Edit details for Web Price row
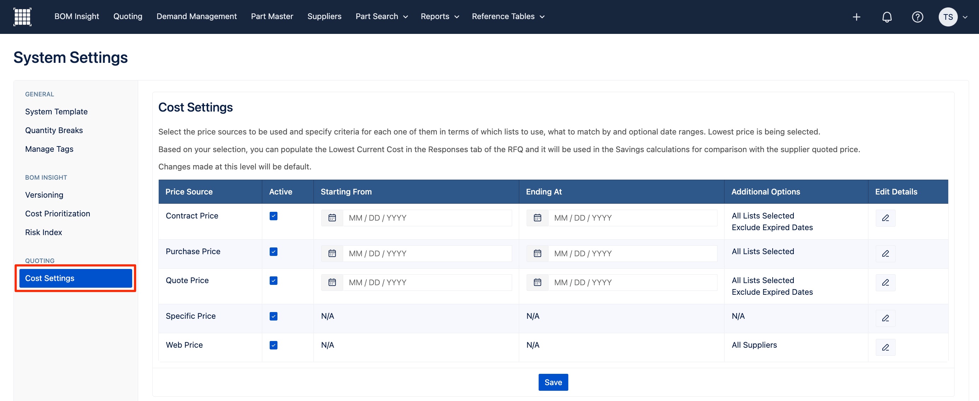The width and height of the screenshot is (979, 401). point(885,347)
